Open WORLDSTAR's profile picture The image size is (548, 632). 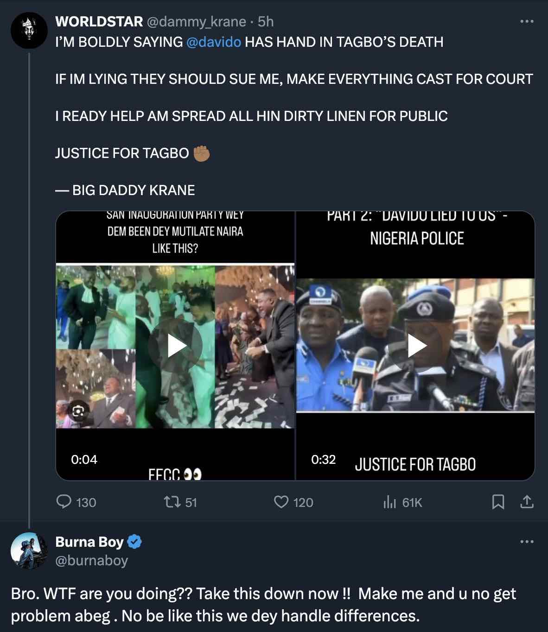point(28,31)
